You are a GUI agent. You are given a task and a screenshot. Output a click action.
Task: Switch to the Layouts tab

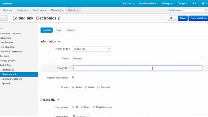coord(71,30)
